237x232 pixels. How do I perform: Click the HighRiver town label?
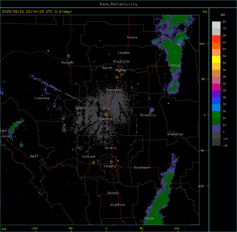point(118,205)
